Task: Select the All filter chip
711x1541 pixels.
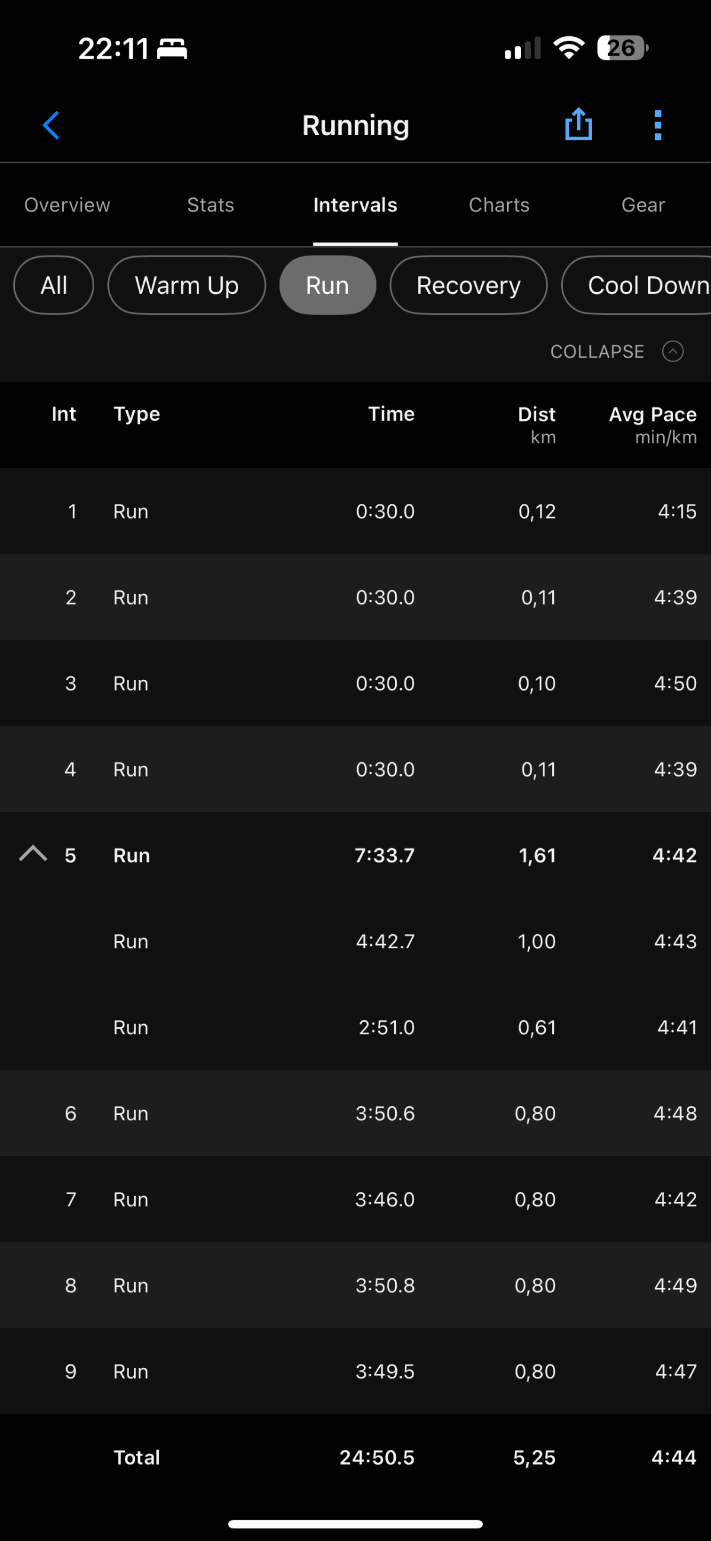Action: [x=54, y=285]
